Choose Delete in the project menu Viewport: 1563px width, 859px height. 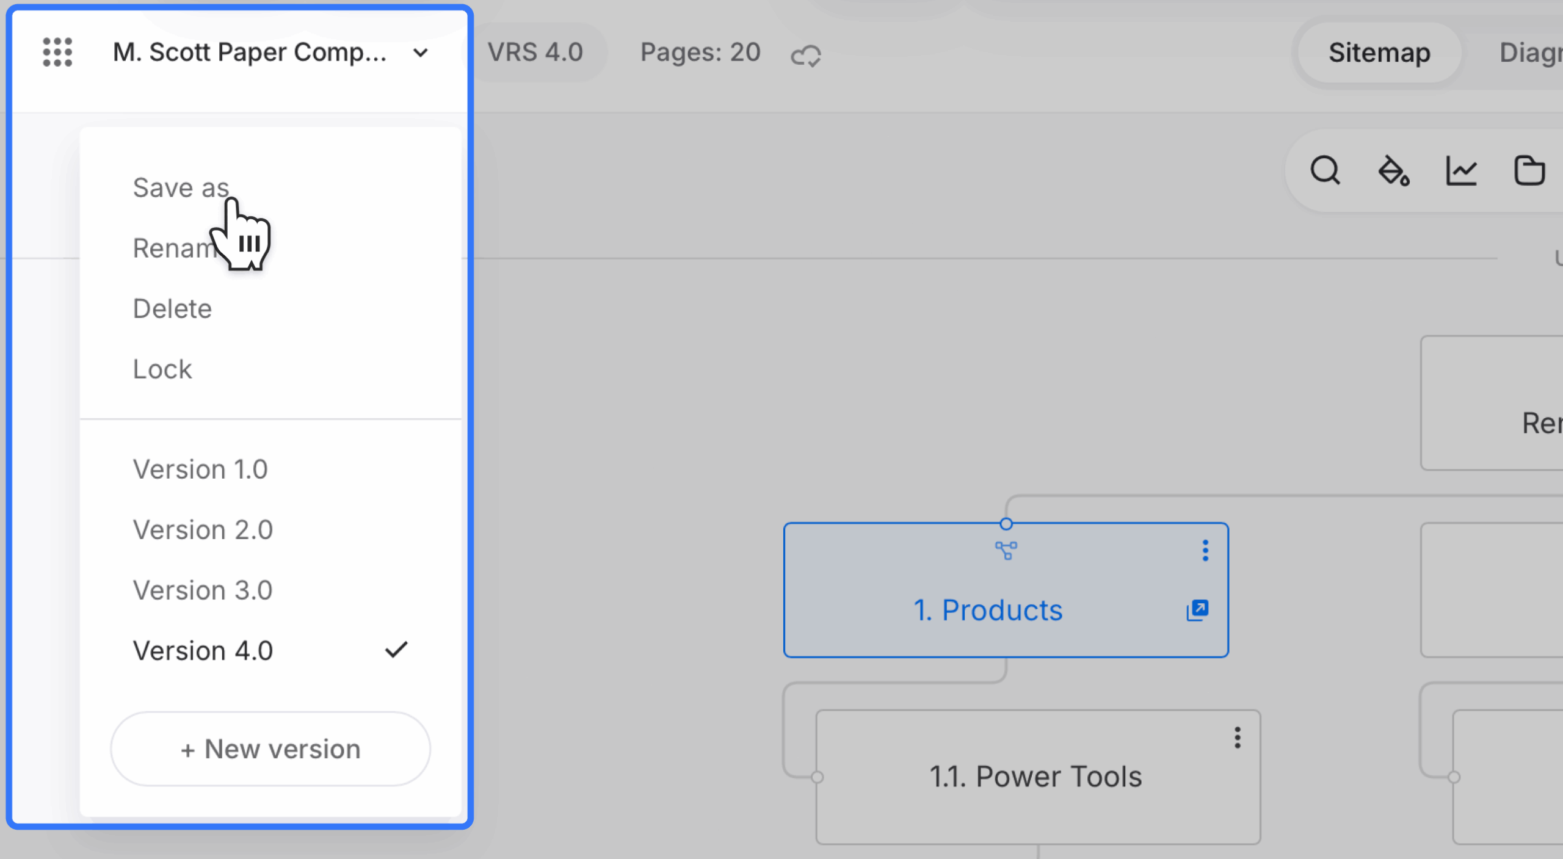click(172, 308)
